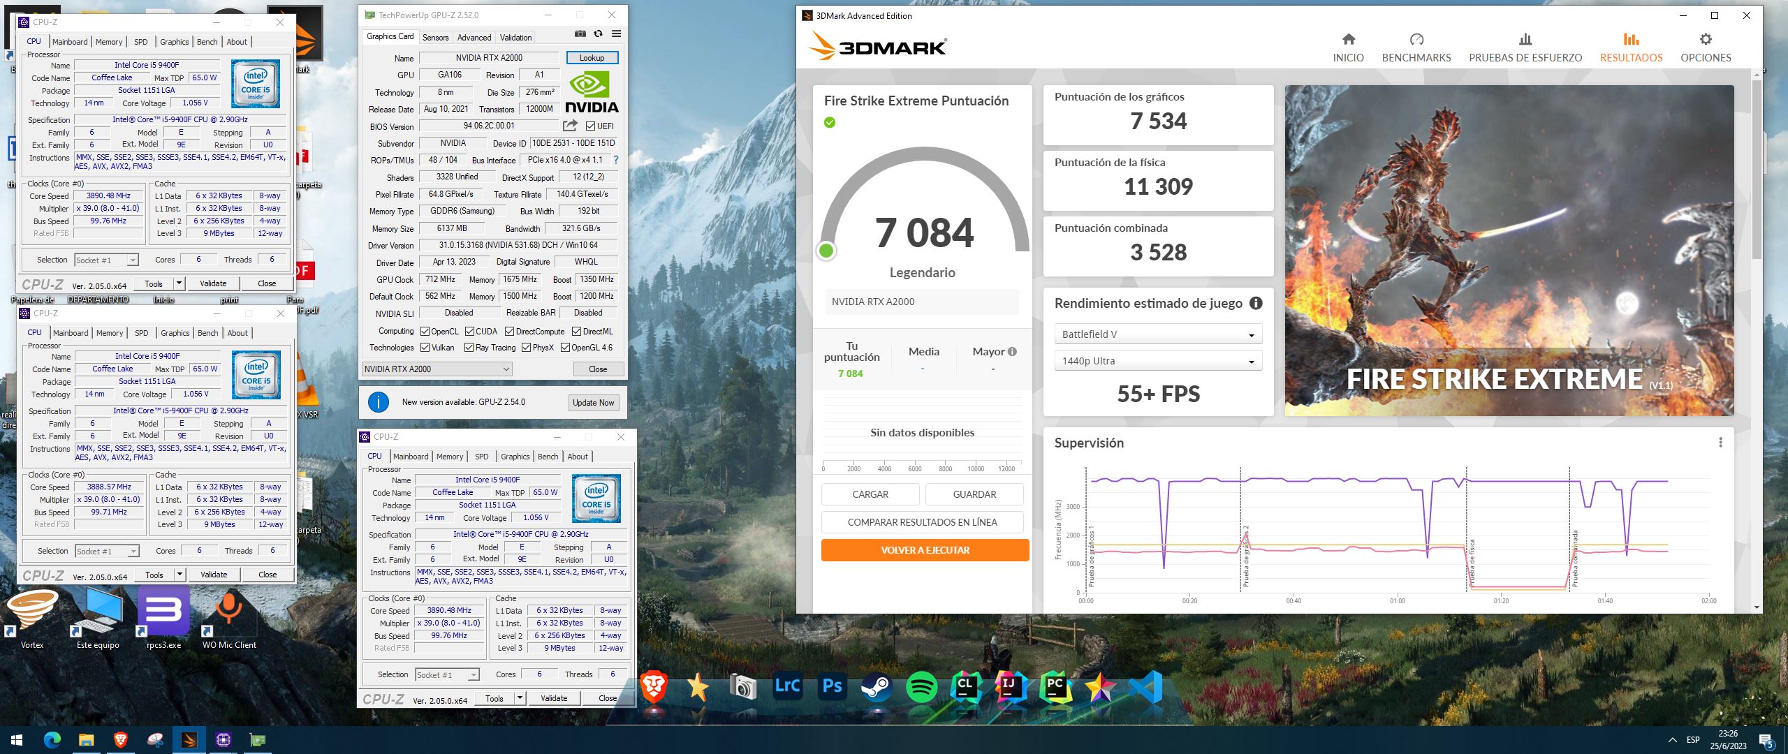Viewport: 1788px width, 754px height.
Task: Launch Visual Studio Code from the dock
Action: click(1145, 688)
